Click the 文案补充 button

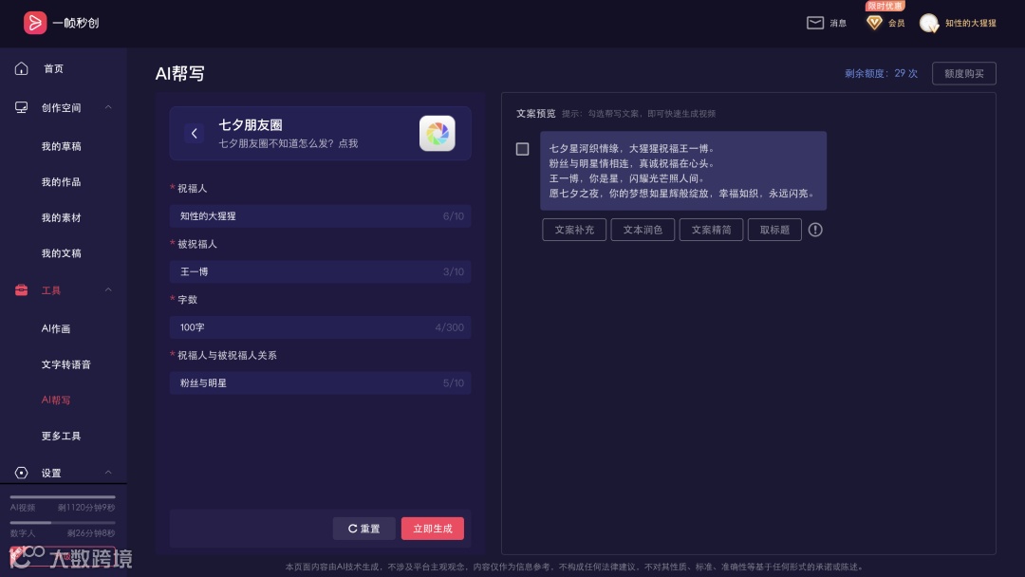(574, 230)
